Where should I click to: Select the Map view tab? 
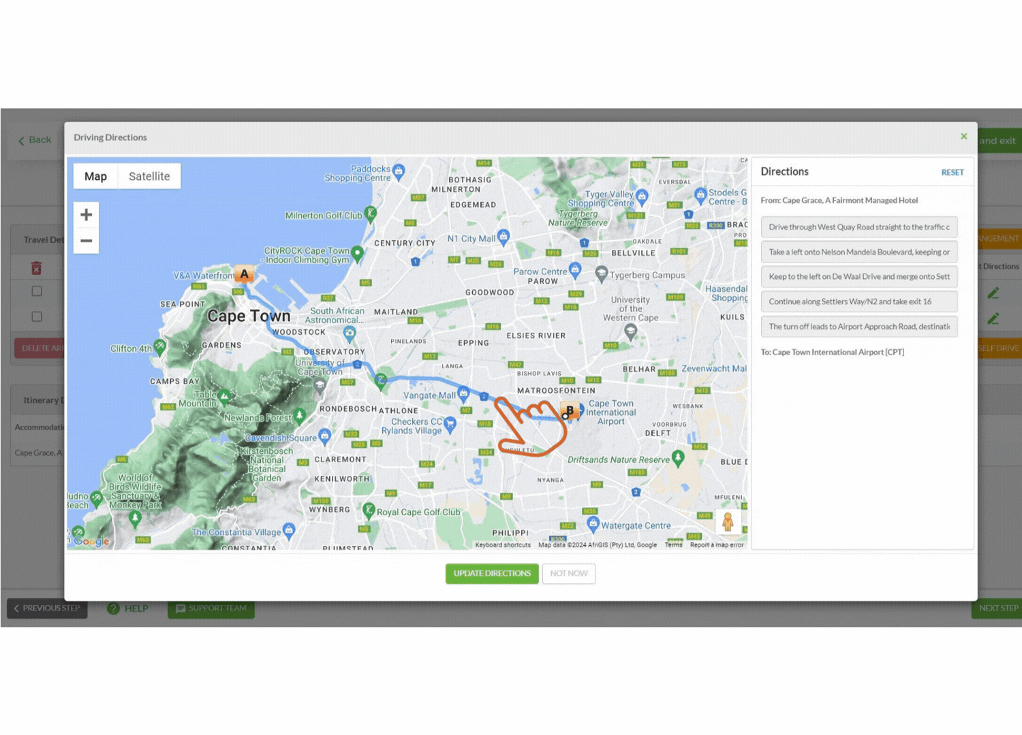(x=95, y=176)
